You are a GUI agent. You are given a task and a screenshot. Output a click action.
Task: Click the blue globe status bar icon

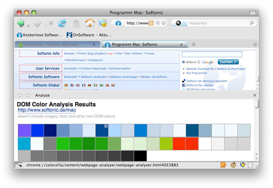click(242, 165)
